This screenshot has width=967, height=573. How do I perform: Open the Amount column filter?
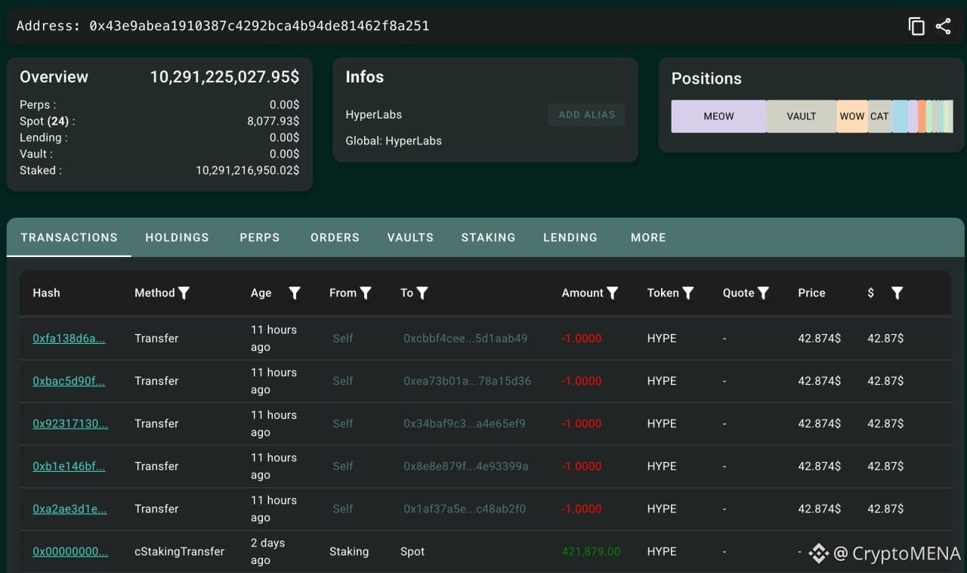click(x=613, y=293)
